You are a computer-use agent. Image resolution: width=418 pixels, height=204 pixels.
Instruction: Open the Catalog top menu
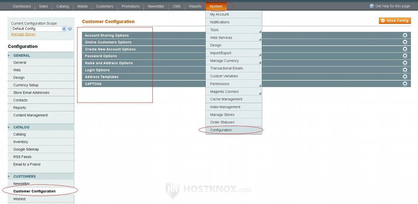(63, 6)
